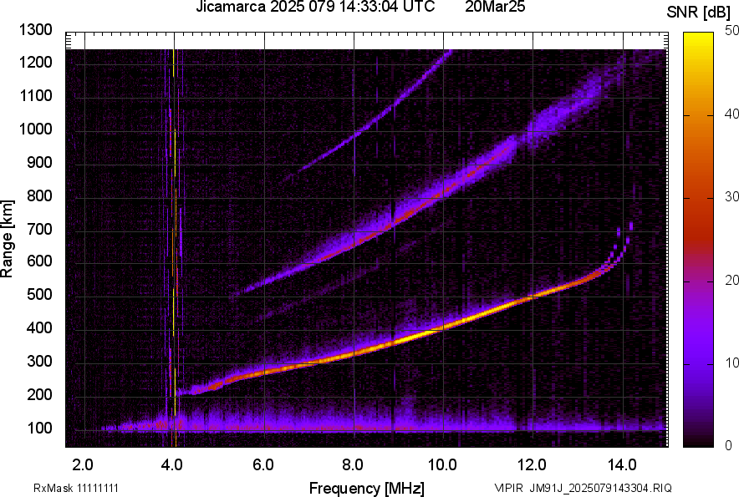Click the 'SNR [dB]' colorbar label
This screenshot has width=739, height=497.
pos(699,13)
